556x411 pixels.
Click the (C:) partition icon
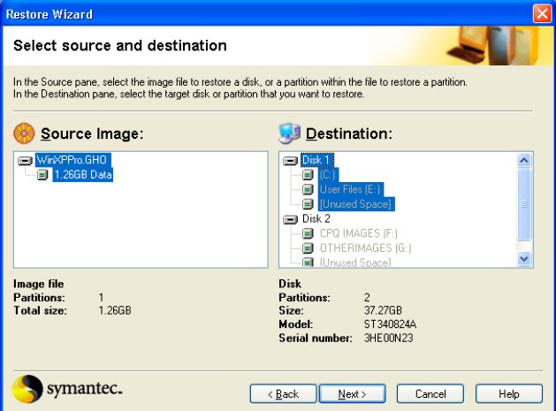click(308, 174)
